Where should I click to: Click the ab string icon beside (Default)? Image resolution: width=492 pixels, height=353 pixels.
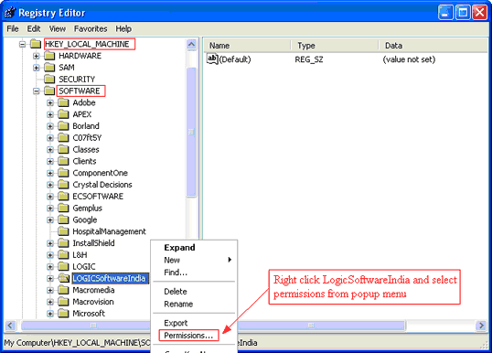212,59
